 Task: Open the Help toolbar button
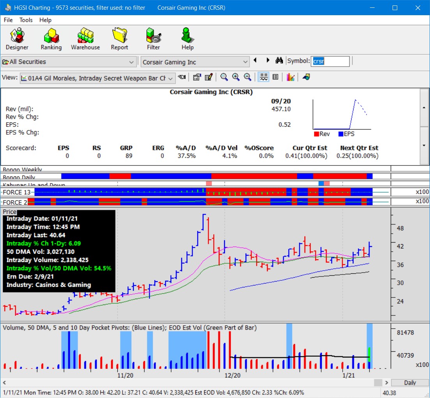pyautogui.click(x=188, y=39)
